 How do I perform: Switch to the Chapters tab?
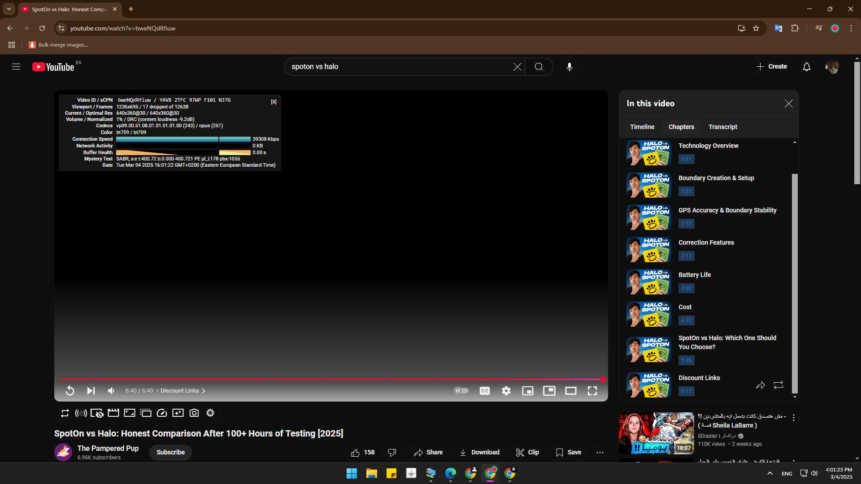(x=681, y=127)
